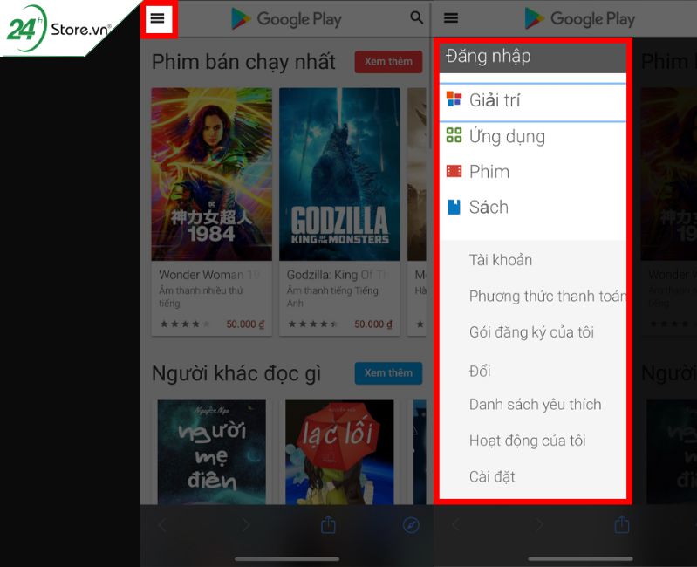Tap share icon in right Safari toolbar
The width and height of the screenshot is (697, 567).
click(621, 525)
